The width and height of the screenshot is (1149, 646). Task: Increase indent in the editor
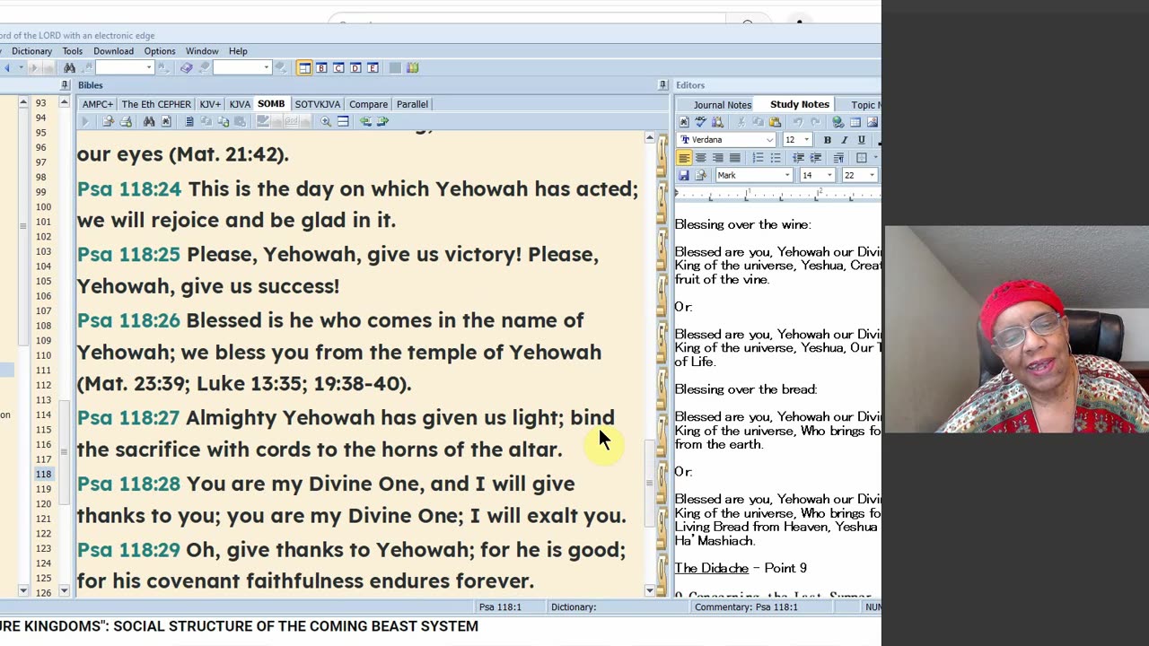point(816,158)
